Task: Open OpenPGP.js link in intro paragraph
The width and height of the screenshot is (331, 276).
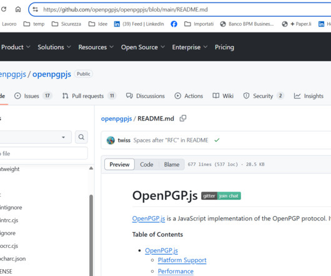Action: click(149, 219)
